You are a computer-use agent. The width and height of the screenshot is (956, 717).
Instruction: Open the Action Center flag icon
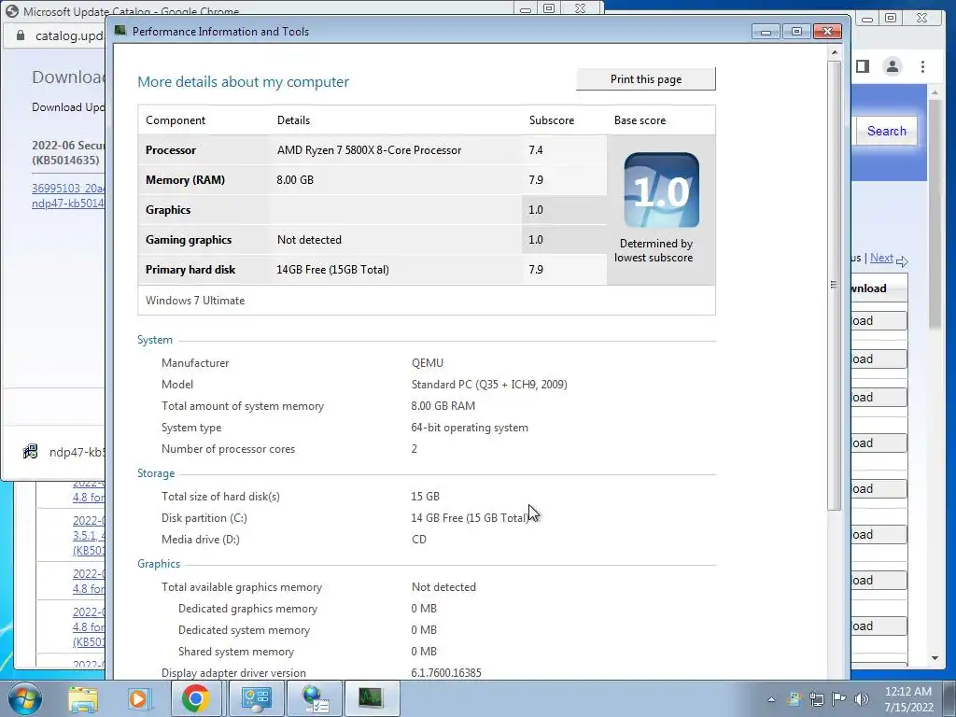pyautogui.click(x=838, y=698)
